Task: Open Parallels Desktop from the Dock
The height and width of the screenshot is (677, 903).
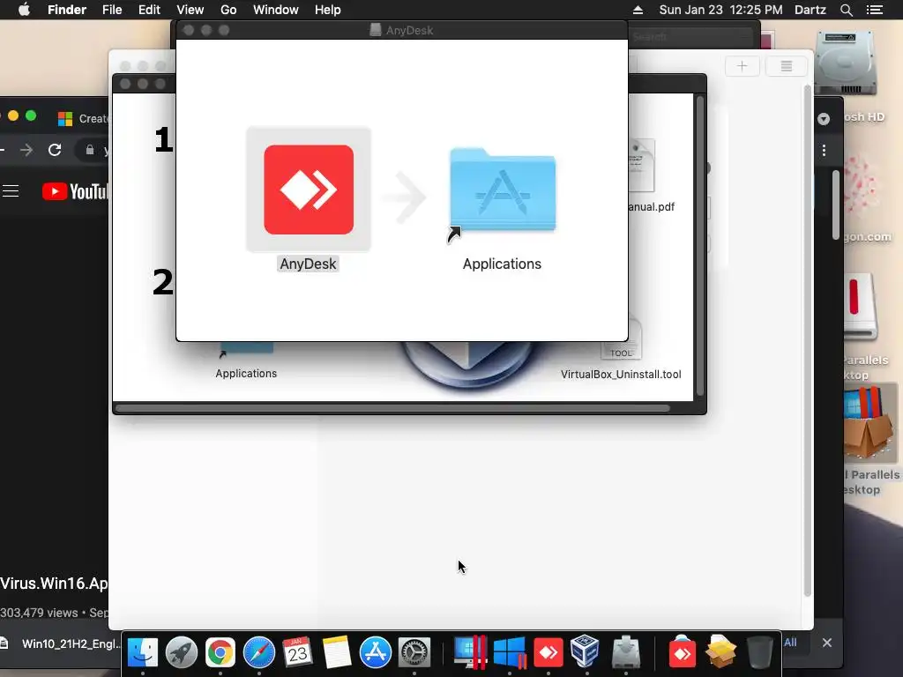Action: (471, 652)
